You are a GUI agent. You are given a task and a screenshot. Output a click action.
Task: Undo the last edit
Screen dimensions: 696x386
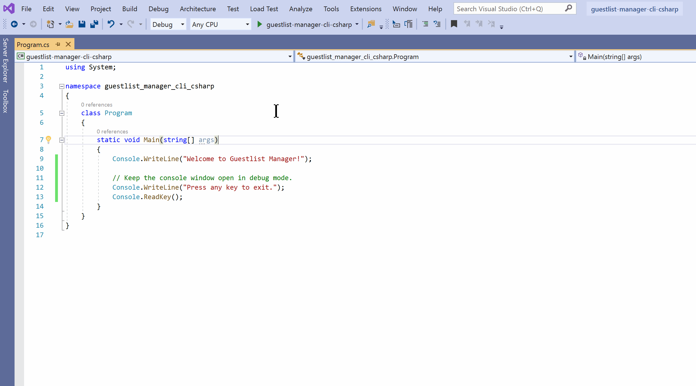pyautogui.click(x=111, y=24)
